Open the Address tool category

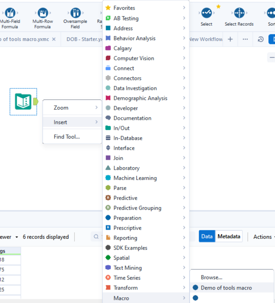[146, 28]
